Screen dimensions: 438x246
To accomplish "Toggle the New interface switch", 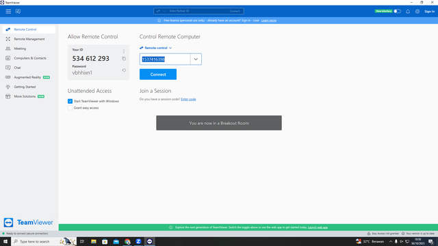I will (x=397, y=12).
